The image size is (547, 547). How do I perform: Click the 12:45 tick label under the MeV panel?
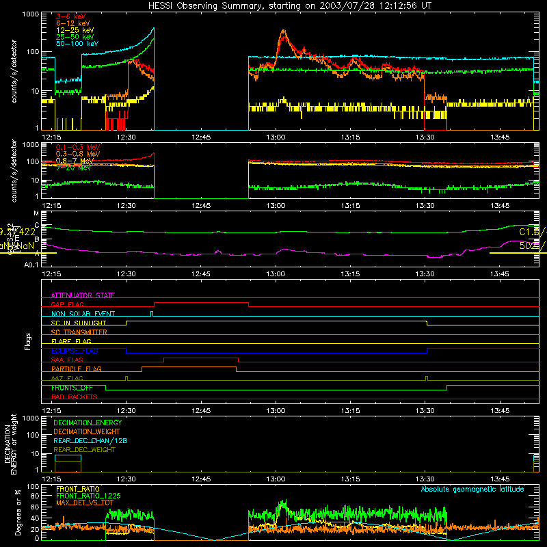point(201,206)
